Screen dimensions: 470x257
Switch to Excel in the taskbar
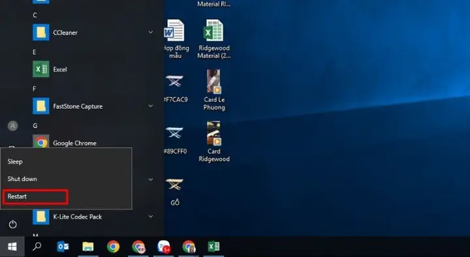[213, 247]
